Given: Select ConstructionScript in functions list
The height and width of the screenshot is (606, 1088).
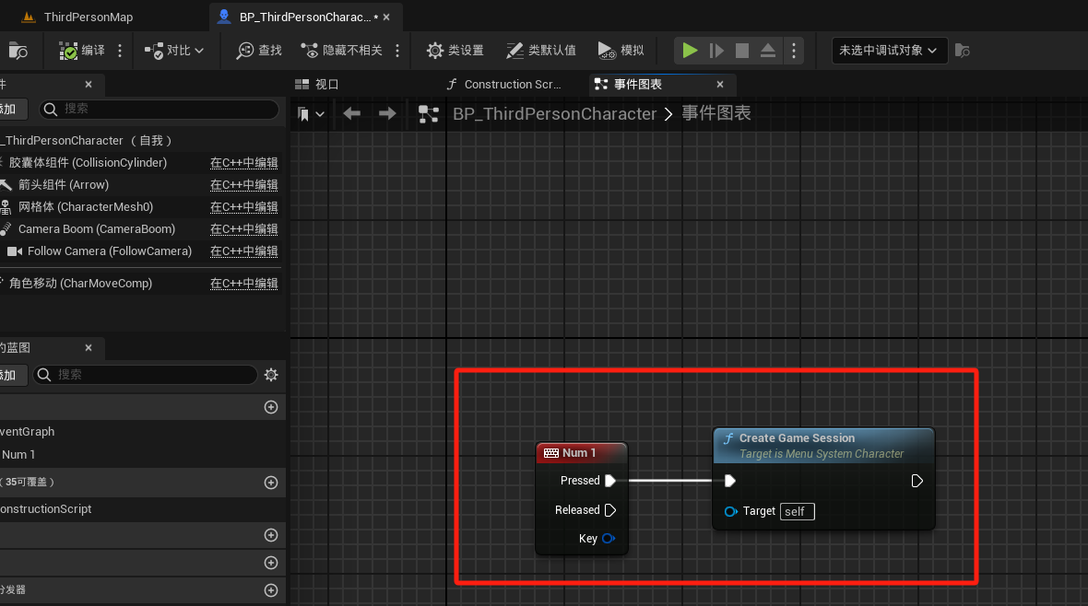Looking at the screenshot, I should tap(46, 509).
